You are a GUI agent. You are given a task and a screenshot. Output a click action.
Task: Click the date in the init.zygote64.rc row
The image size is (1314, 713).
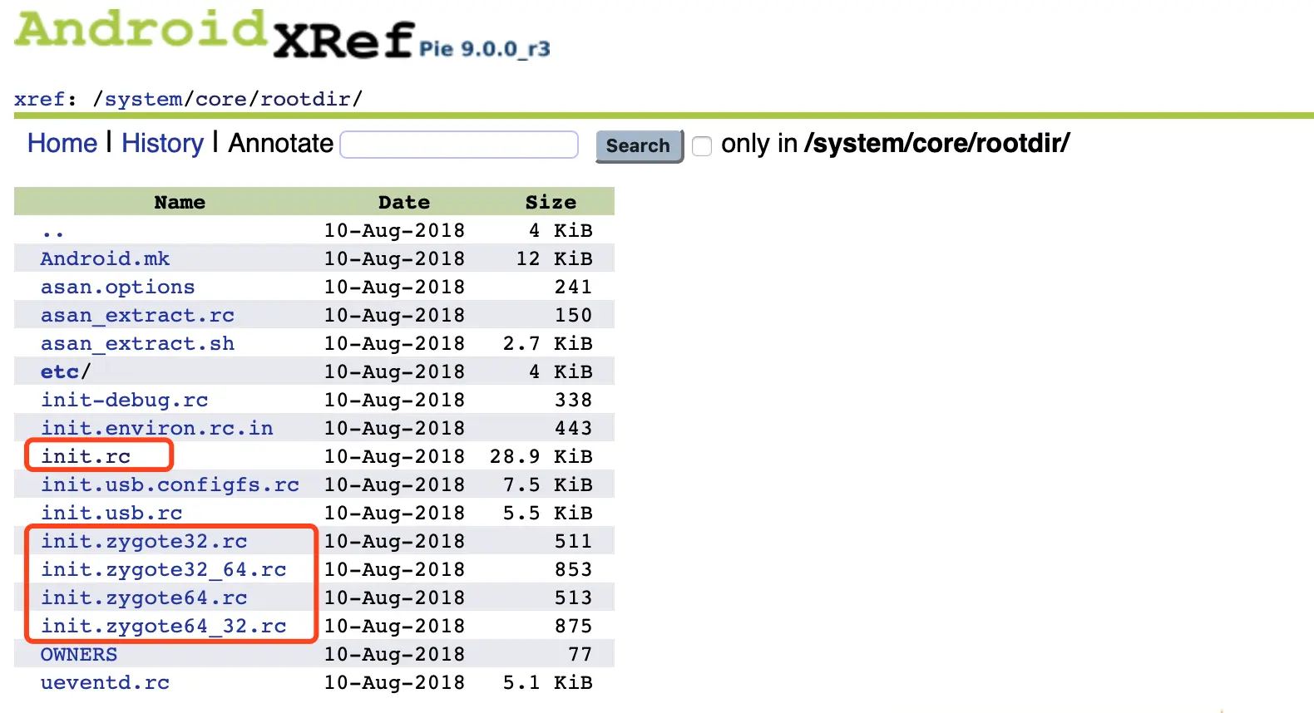pyautogui.click(x=394, y=597)
